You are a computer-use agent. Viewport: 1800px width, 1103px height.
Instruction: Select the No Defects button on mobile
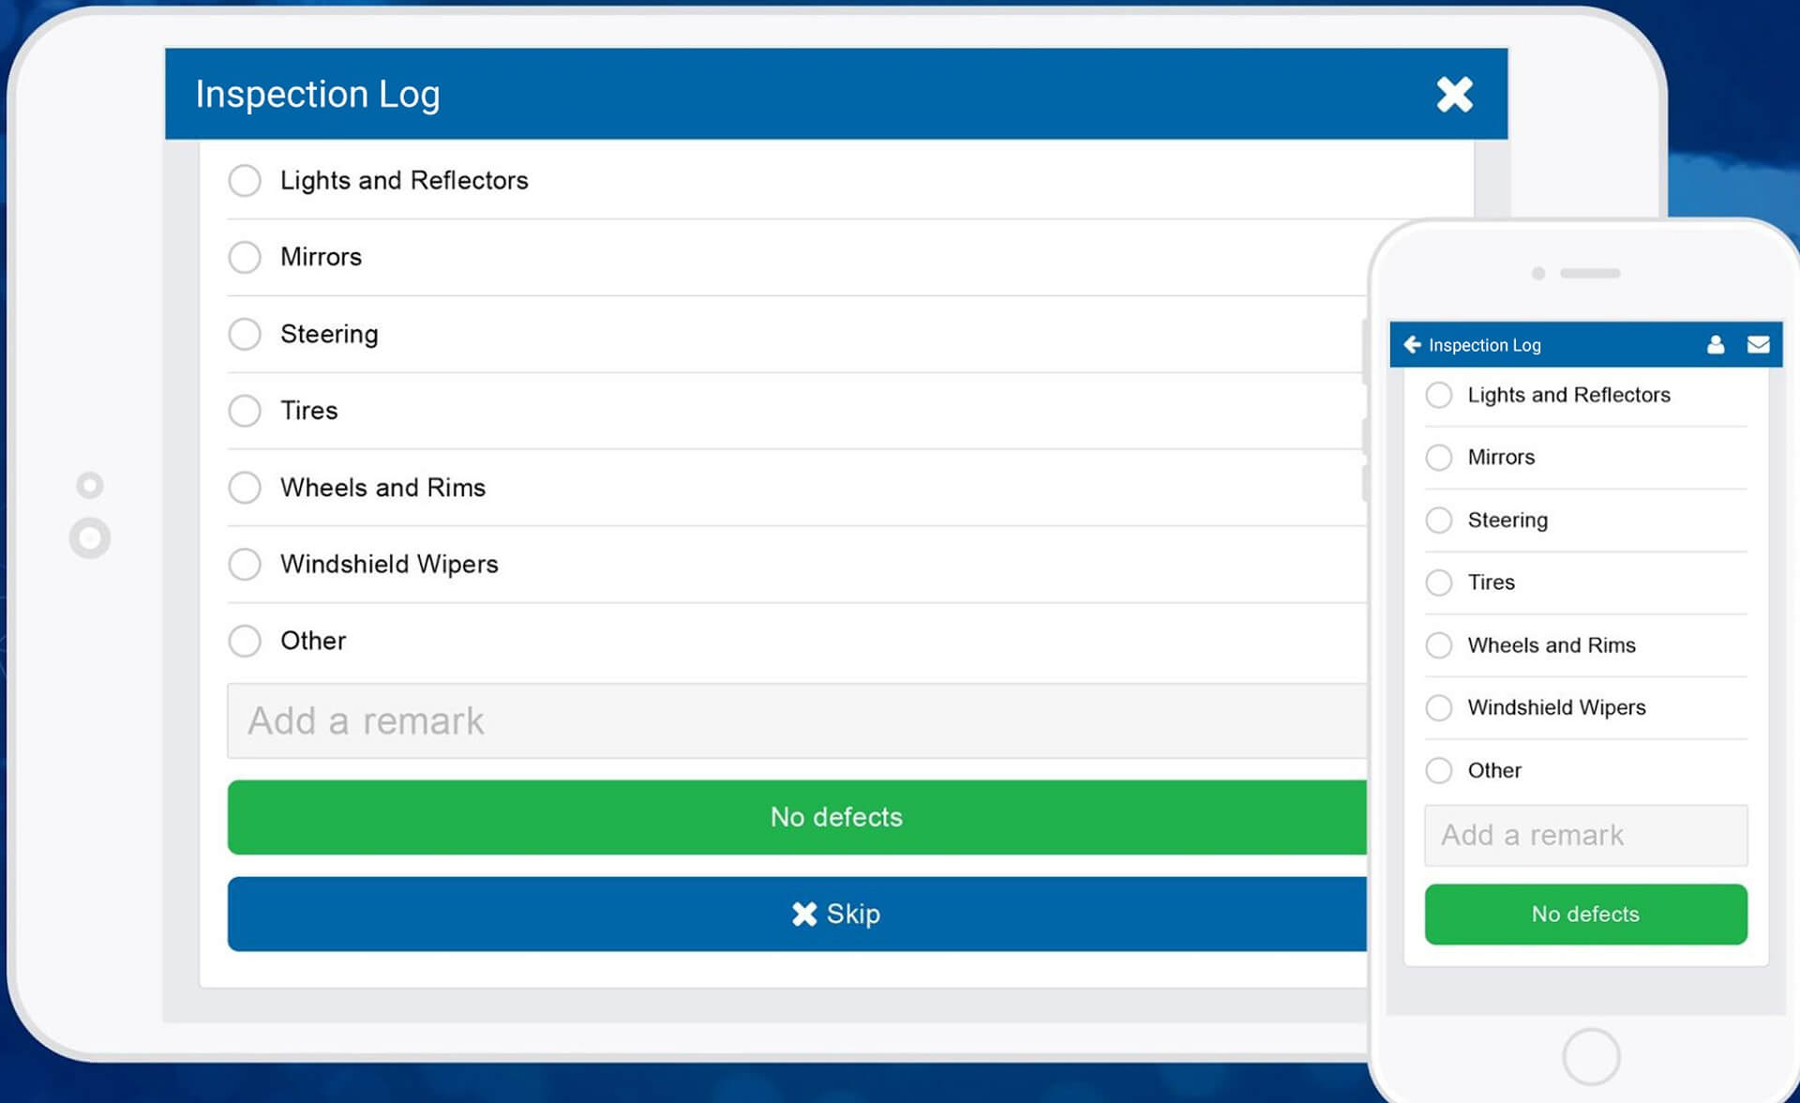(x=1586, y=914)
